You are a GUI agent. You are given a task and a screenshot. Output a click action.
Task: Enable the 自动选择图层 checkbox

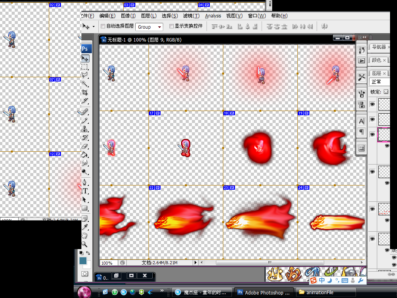coord(103,26)
